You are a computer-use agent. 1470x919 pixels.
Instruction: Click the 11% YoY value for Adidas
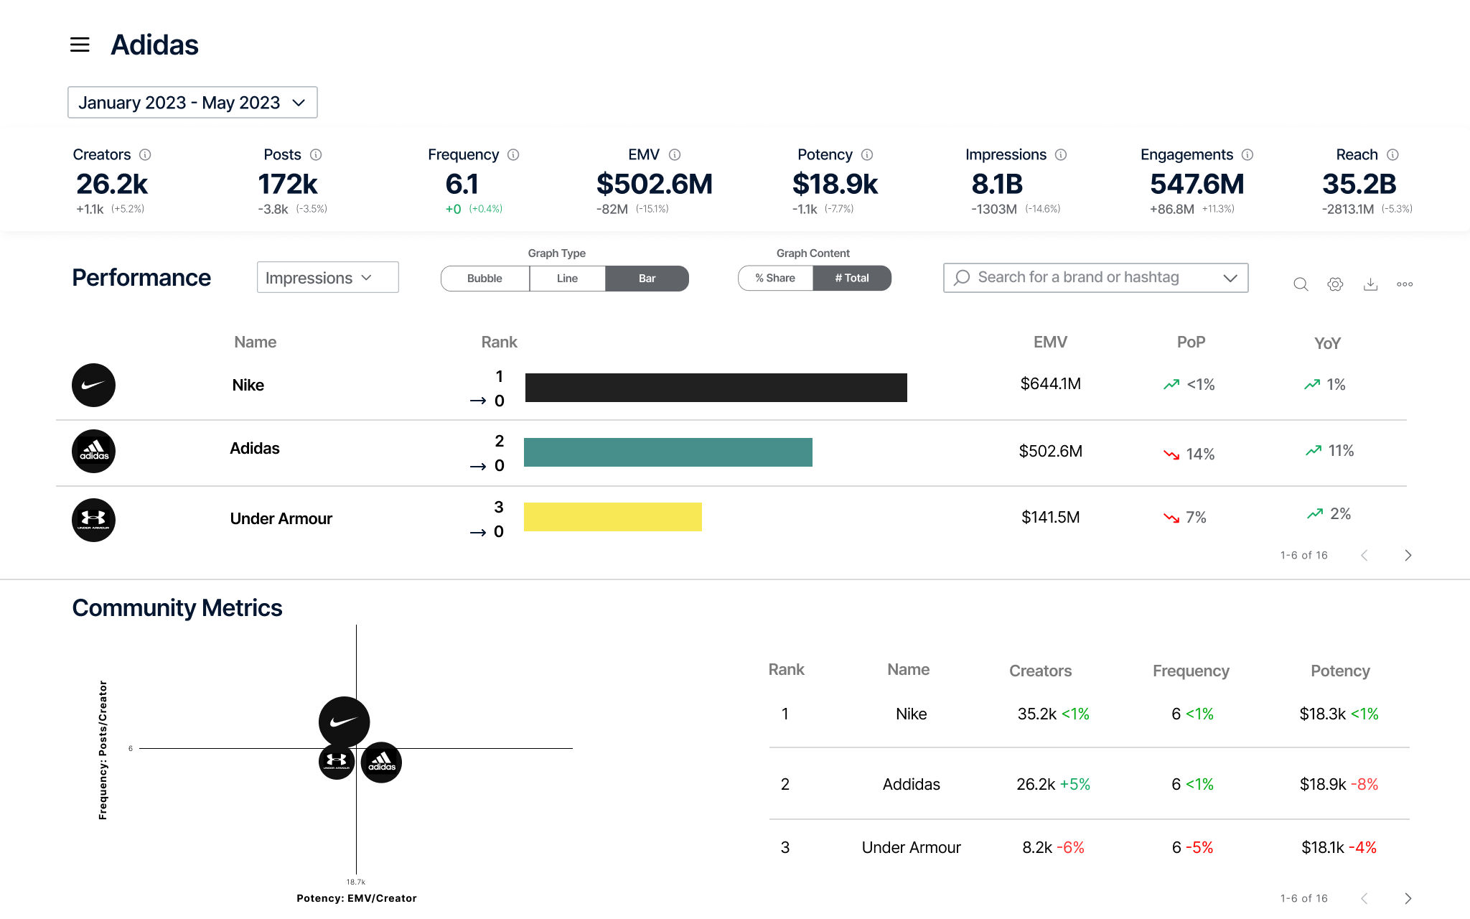point(1341,451)
